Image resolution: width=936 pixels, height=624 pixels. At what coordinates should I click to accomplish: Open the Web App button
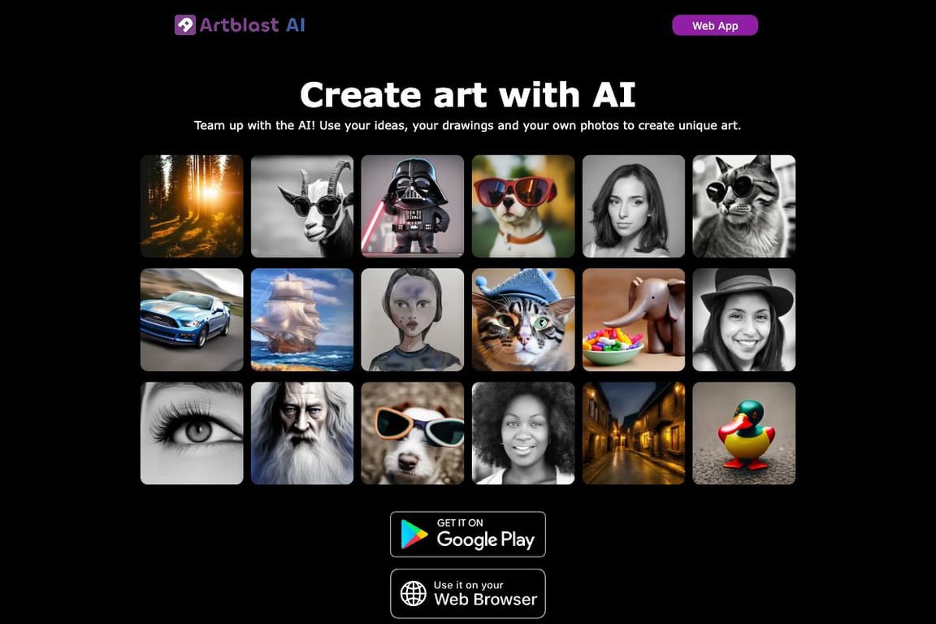pos(714,26)
